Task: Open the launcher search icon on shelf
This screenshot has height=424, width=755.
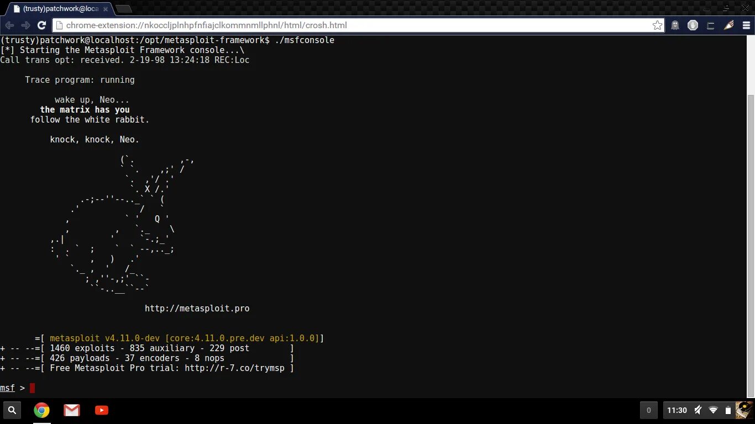Action: [x=12, y=410]
